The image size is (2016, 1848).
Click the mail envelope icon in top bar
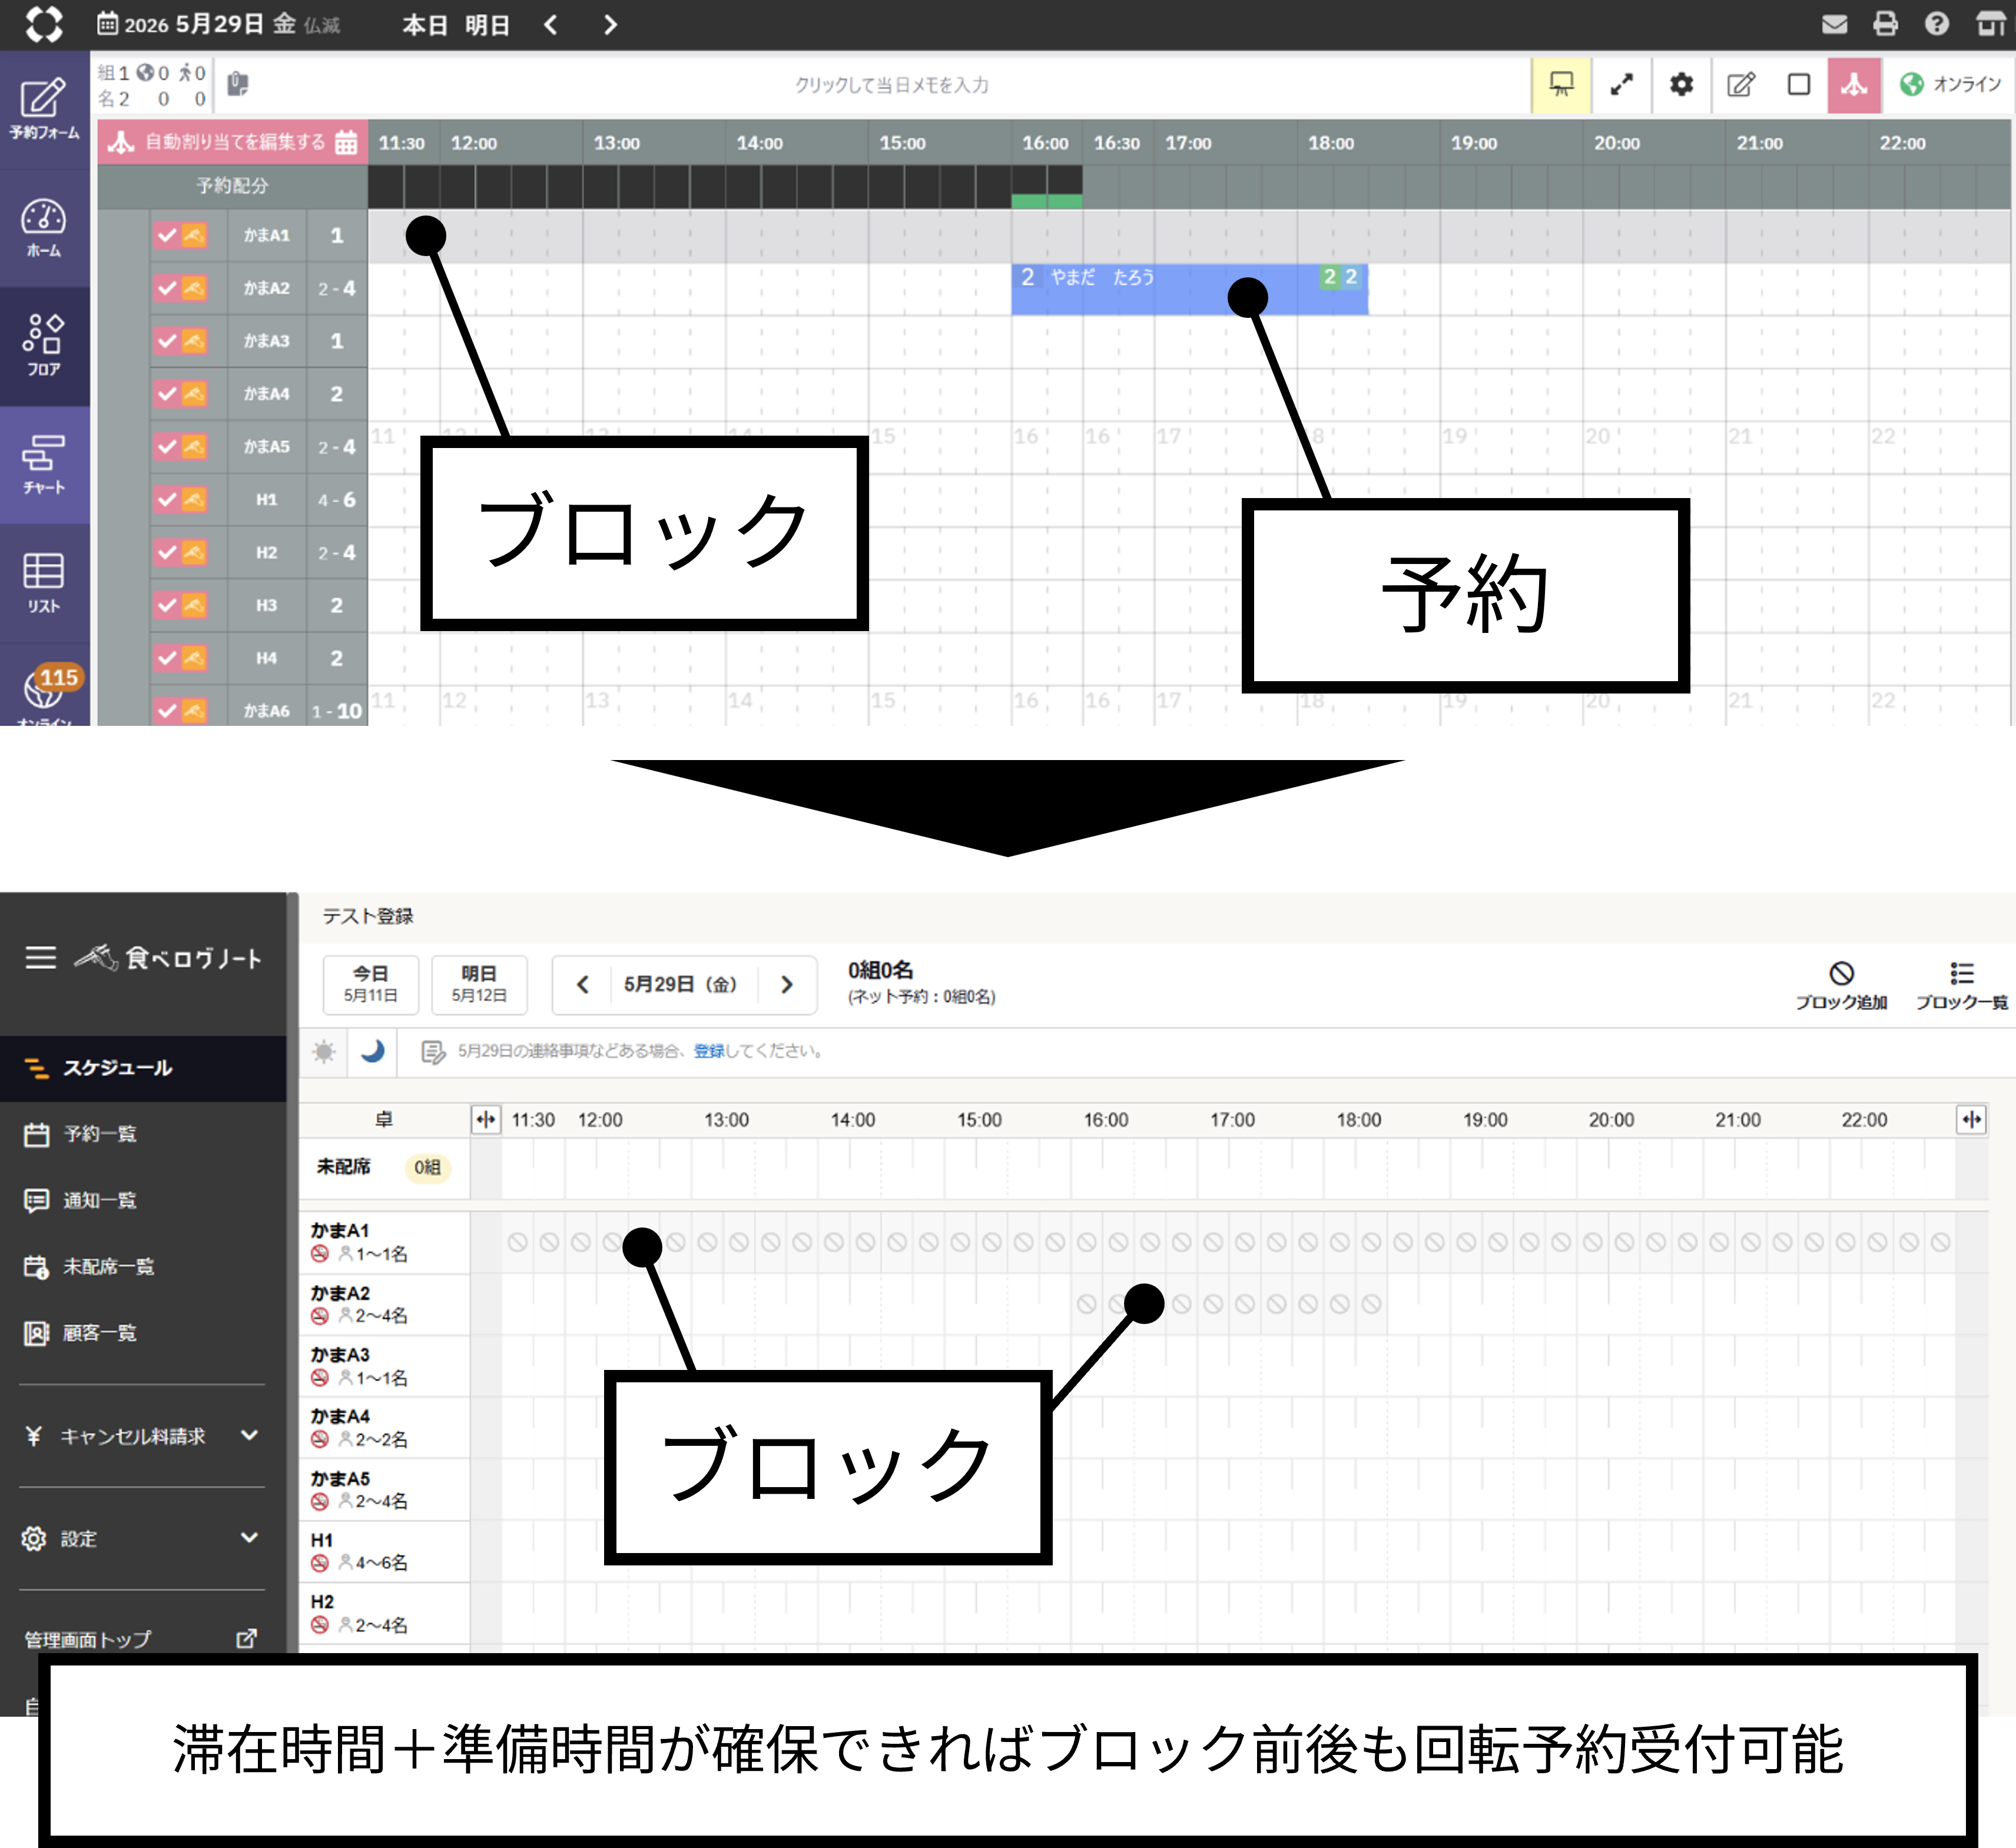pyautogui.click(x=1834, y=24)
